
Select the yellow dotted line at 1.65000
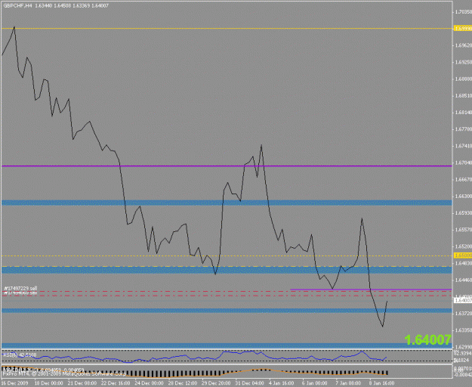(x=227, y=255)
